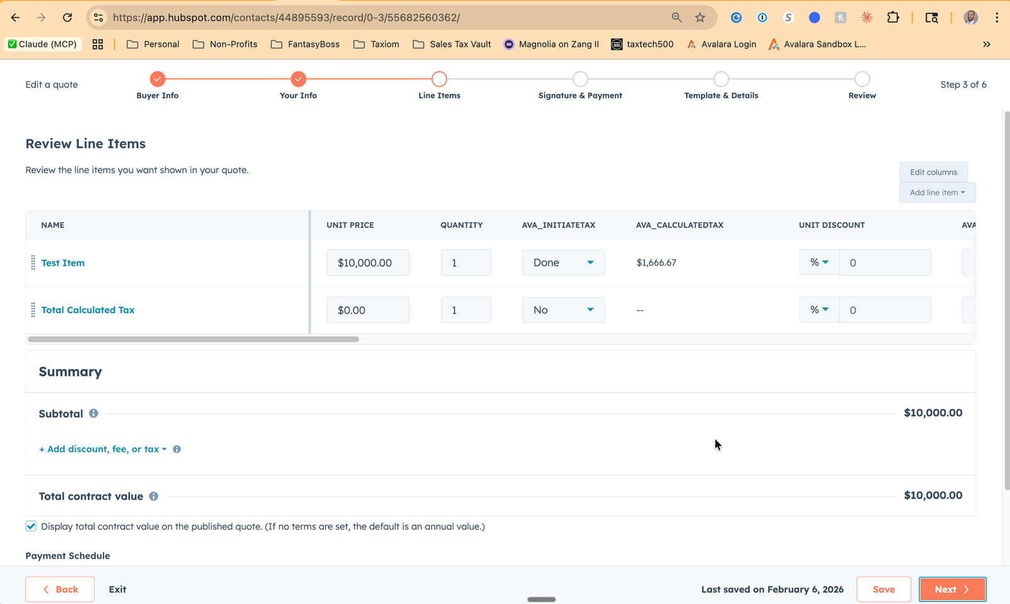The height and width of the screenshot is (604, 1010).
Task: Click the horizontal scrollbar below the line items
Action: pyautogui.click(x=193, y=339)
